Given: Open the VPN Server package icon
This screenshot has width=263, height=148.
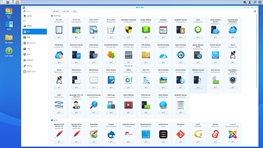Looking at the screenshot, I should (146, 105).
